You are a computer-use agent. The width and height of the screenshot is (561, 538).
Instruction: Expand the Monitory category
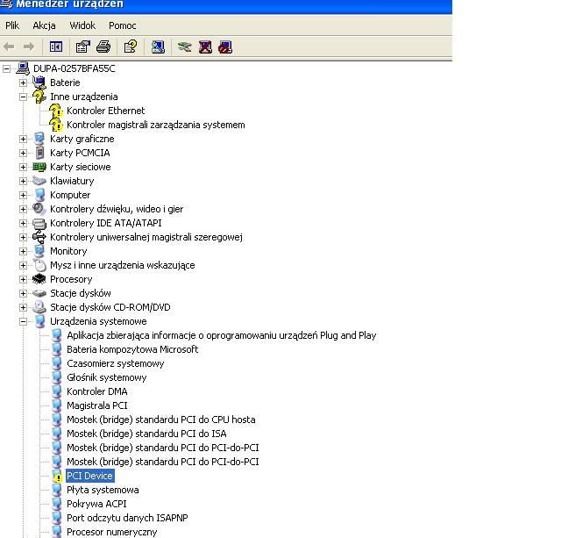tap(24, 251)
